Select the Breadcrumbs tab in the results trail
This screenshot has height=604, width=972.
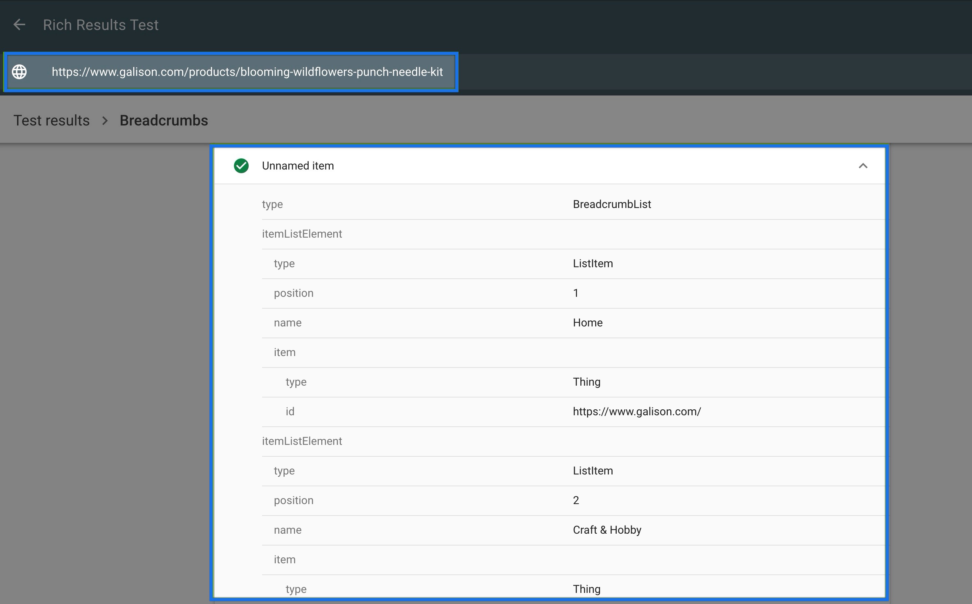click(164, 120)
